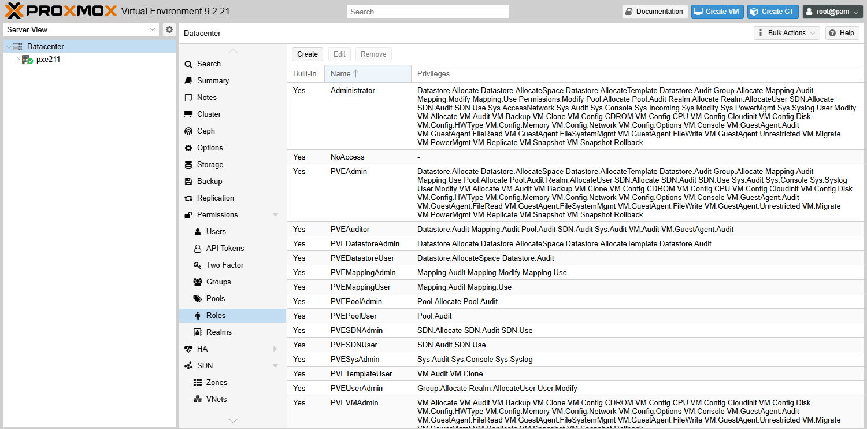Click the Storage database icon

(188, 164)
